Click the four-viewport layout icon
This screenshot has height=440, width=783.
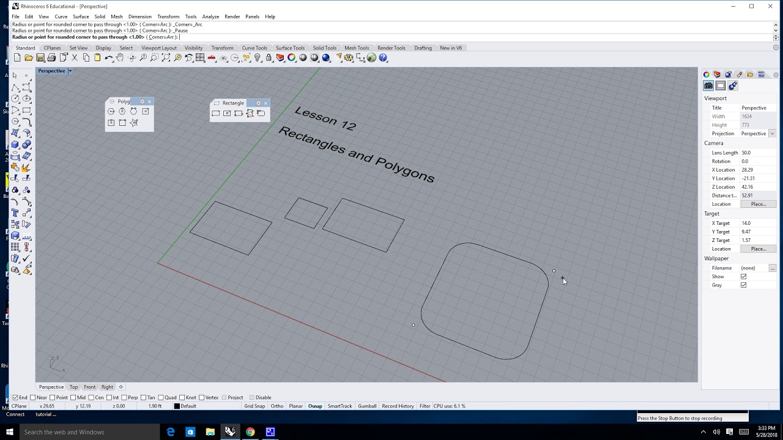(x=200, y=57)
